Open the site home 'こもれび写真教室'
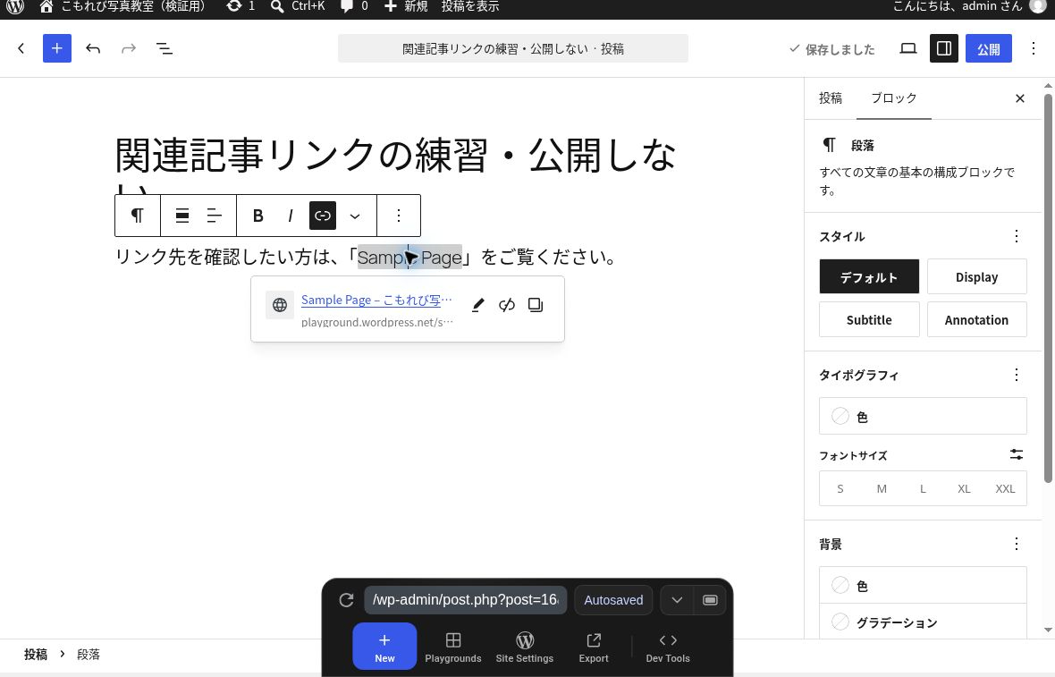1055x677 pixels. click(x=122, y=7)
